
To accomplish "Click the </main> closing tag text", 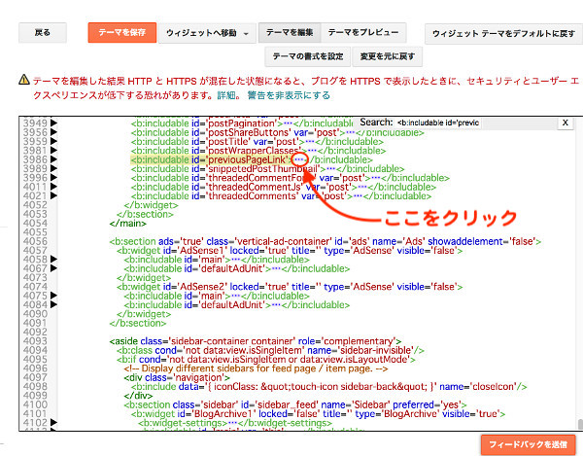I will [127, 224].
